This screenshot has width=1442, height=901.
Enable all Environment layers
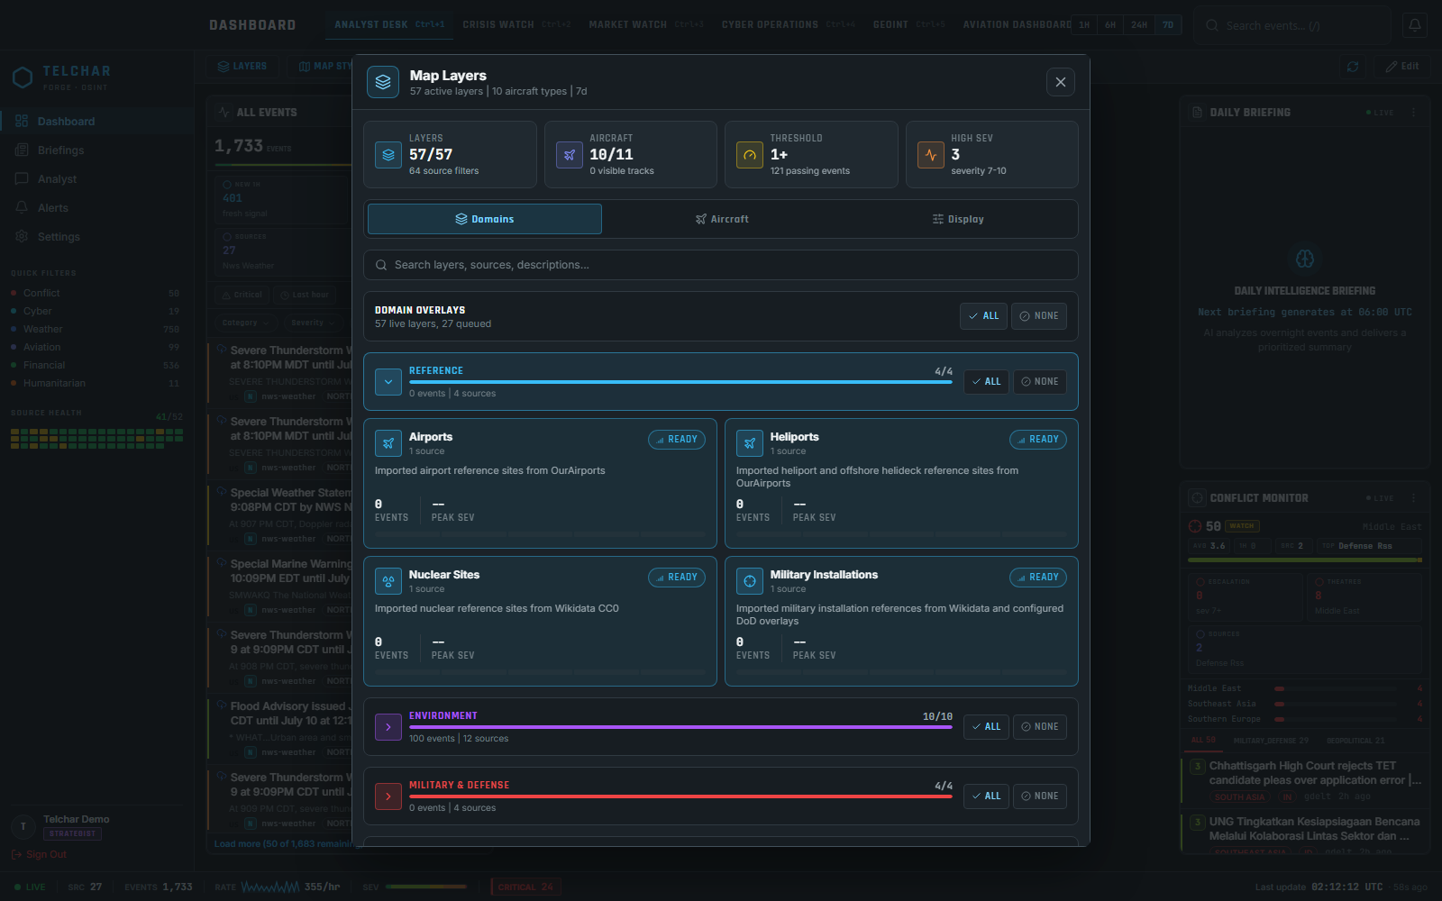coord(986,727)
